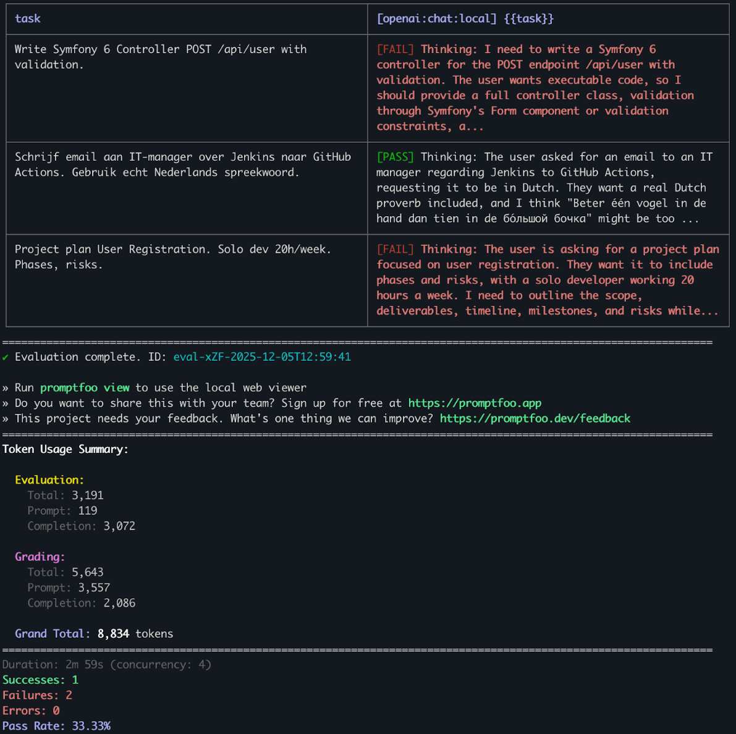
Task: Click the Pass Rate 33.33% line
Action: click(56, 726)
